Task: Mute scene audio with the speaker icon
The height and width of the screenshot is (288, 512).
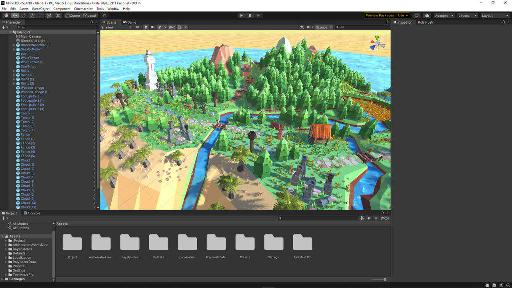Action: click(152, 27)
